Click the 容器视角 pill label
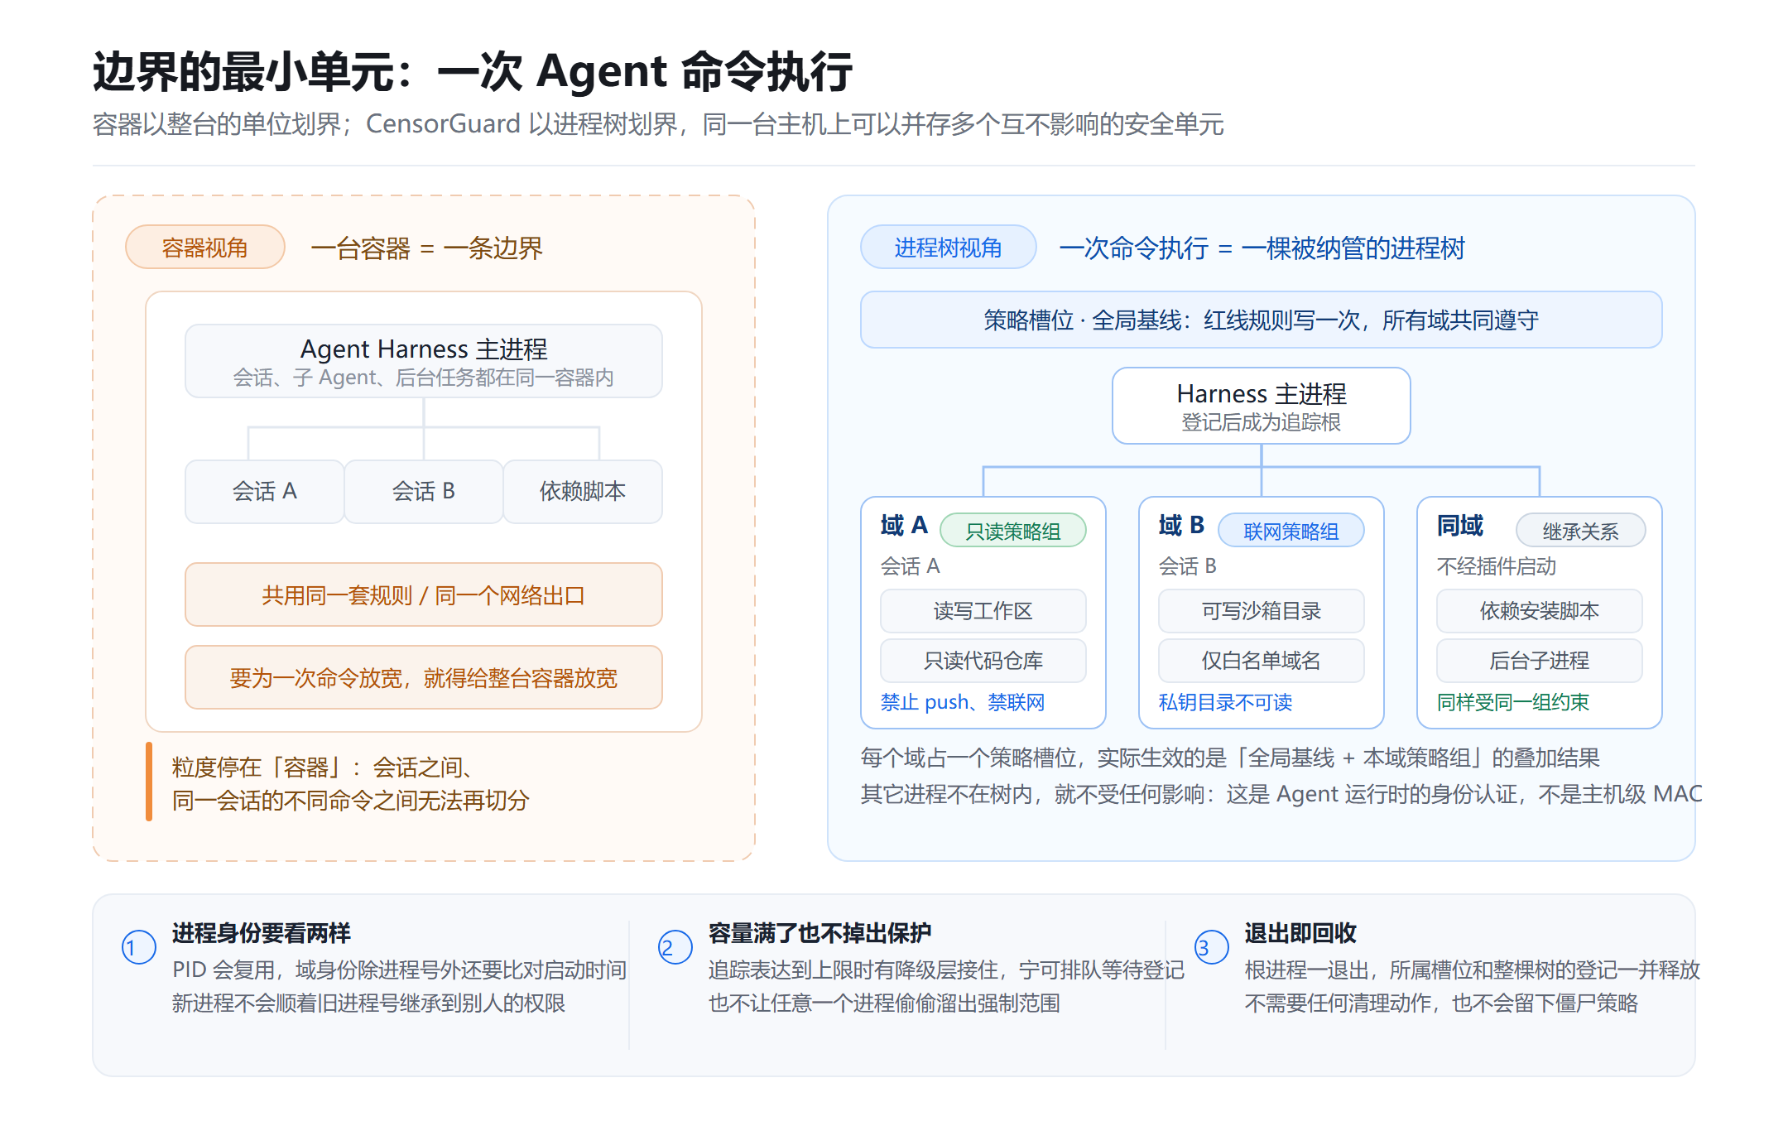Image resolution: width=1788 pixels, height=1126 pixels. coord(205,247)
